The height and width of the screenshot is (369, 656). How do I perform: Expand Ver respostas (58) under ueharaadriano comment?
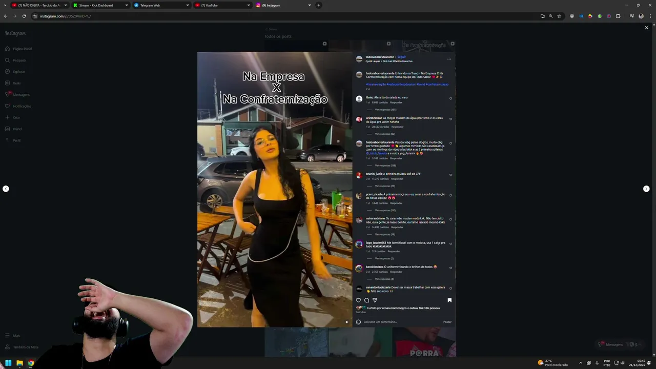pos(385,234)
